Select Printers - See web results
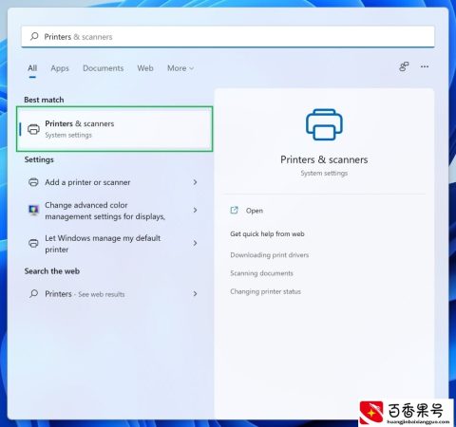456x427 pixels. 111,294
